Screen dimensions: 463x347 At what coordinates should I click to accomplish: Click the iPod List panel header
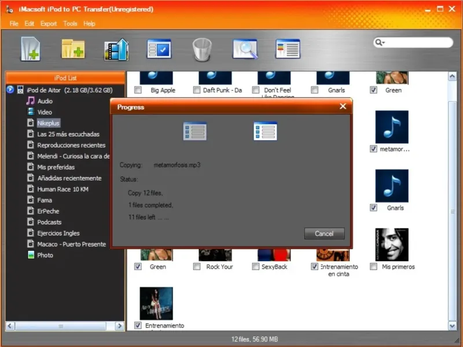click(65, 78)
